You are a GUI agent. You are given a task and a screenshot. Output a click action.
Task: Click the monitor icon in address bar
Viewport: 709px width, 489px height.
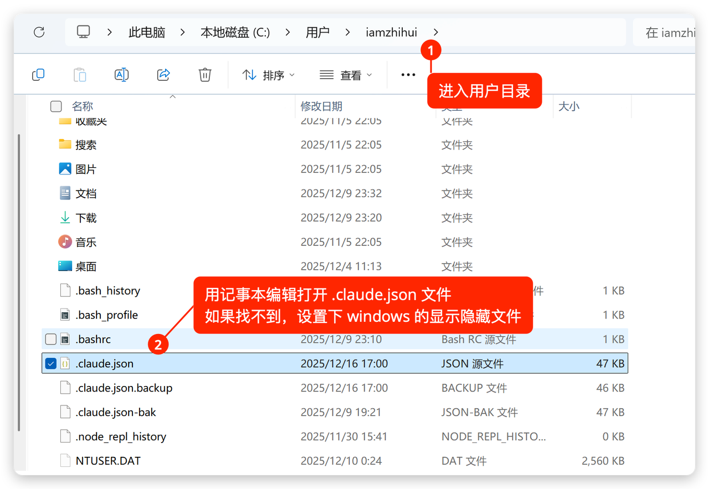click(83, 32)
